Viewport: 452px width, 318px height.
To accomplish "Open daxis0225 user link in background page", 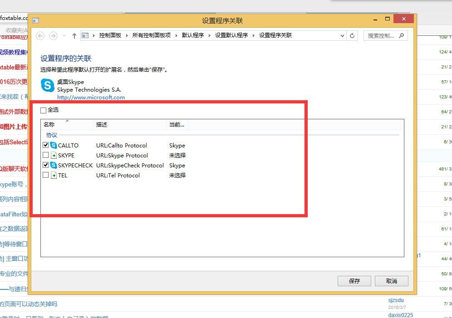I will pos(401,315).
